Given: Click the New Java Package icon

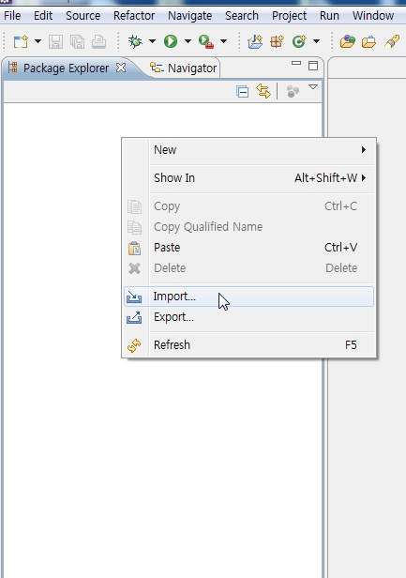Looking at the screenshot, I should pos(277,41).
